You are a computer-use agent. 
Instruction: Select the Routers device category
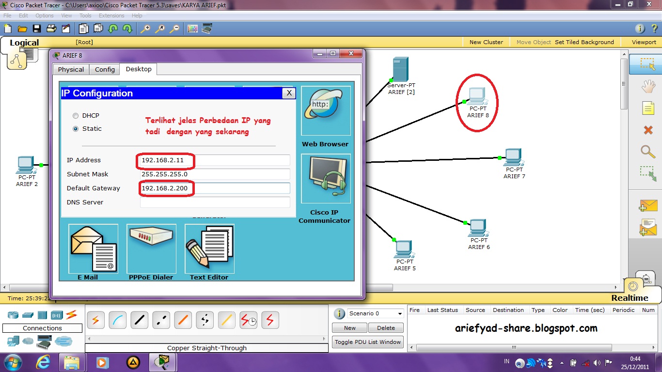tap(12, 315)
